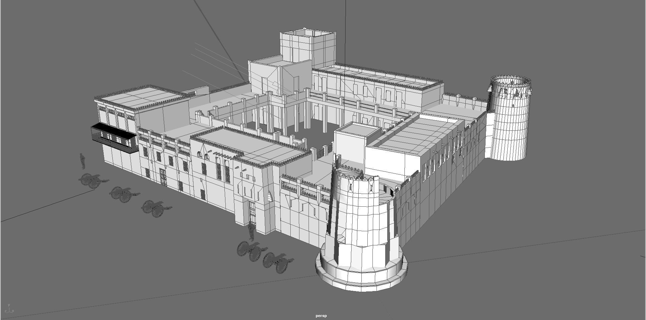Select the standing figure beside the left cannons

[82, 161]
